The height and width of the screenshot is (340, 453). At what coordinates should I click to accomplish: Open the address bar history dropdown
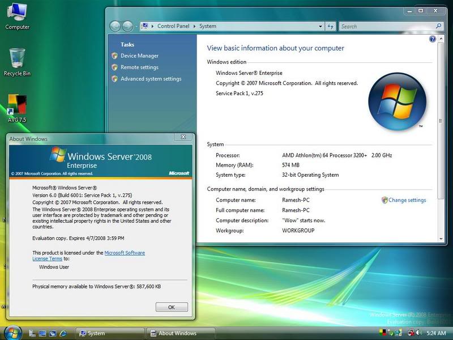[319, 26]
